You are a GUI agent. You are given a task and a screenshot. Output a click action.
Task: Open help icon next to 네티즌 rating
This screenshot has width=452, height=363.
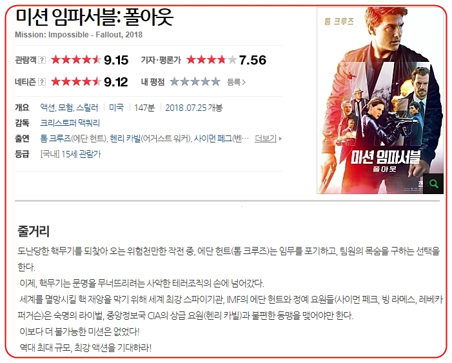coord(42,82)
